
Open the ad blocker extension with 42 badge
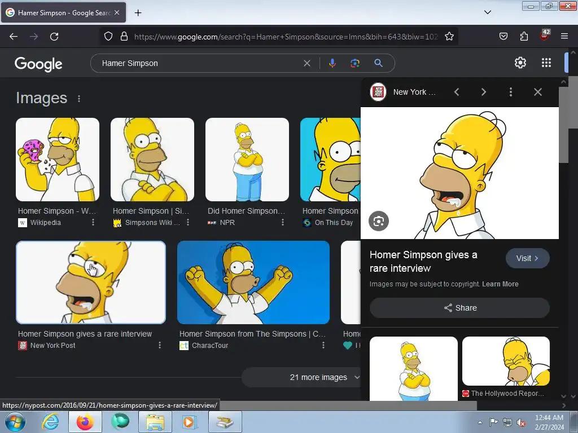pyautogui.click(x=545, y=36)
